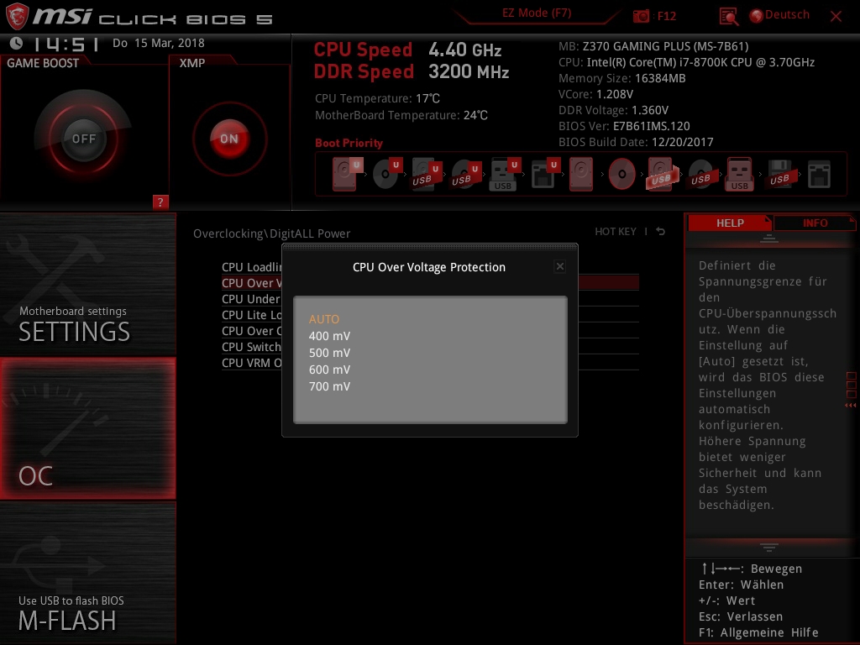Image resolution: width=860 pixels, height=645 pixels.
Task: Click the triple red arrows at right edge
Action: pos(851,406)
